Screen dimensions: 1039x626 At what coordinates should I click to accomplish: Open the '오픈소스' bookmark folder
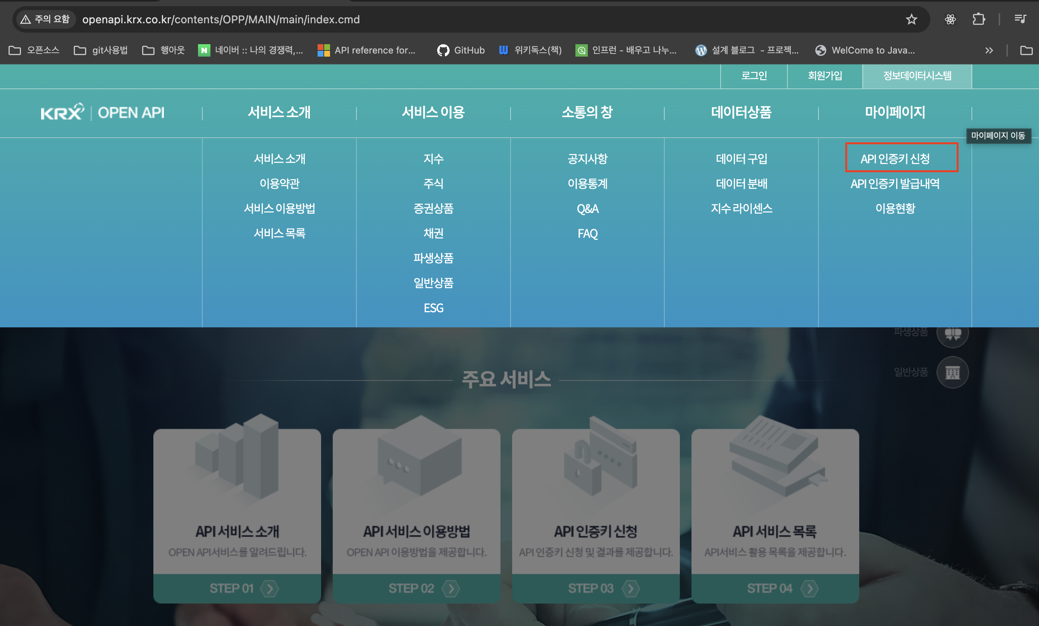[x=34, y=50]
